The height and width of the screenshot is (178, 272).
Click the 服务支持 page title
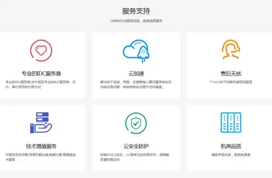point(136,11)
